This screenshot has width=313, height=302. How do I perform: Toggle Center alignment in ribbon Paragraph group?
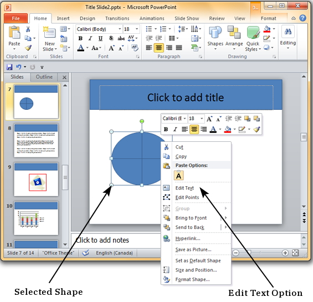click(158, 48)
